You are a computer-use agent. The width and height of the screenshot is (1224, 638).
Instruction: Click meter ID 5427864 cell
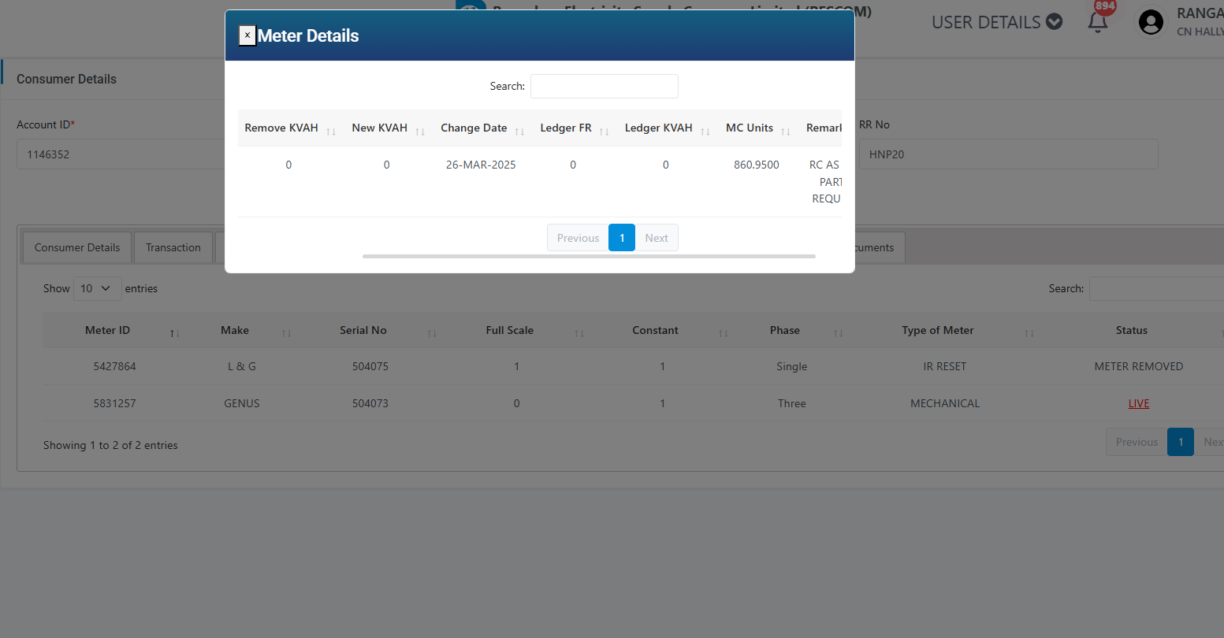pyautogui.click(x=115, y=366)
